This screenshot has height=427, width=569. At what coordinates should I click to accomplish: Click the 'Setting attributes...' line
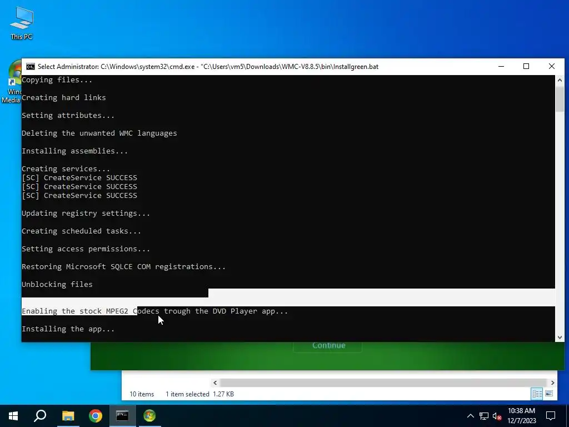pyautogui.click(x=68, y=116)
